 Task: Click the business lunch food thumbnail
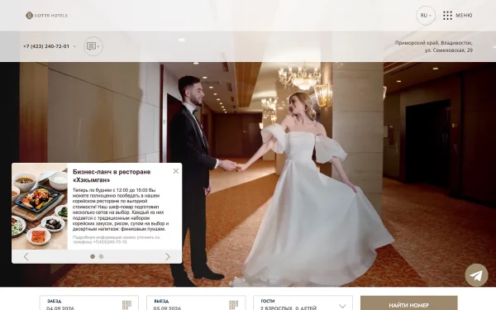pyautogui.click(x=40, y=206)
